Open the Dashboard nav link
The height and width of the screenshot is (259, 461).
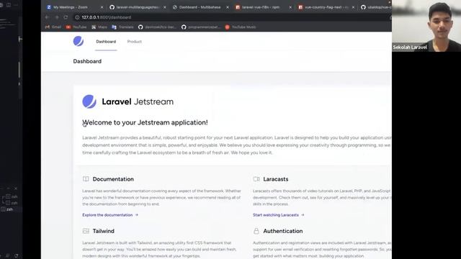pyautogui.click(x=106, y=42)
